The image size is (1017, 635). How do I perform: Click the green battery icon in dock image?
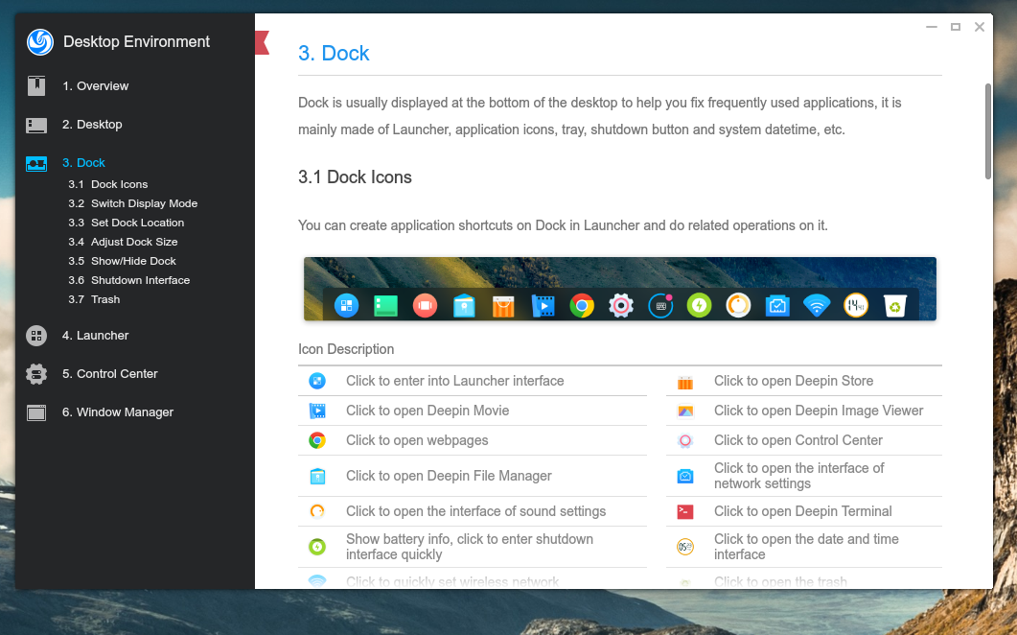[699, 305]
